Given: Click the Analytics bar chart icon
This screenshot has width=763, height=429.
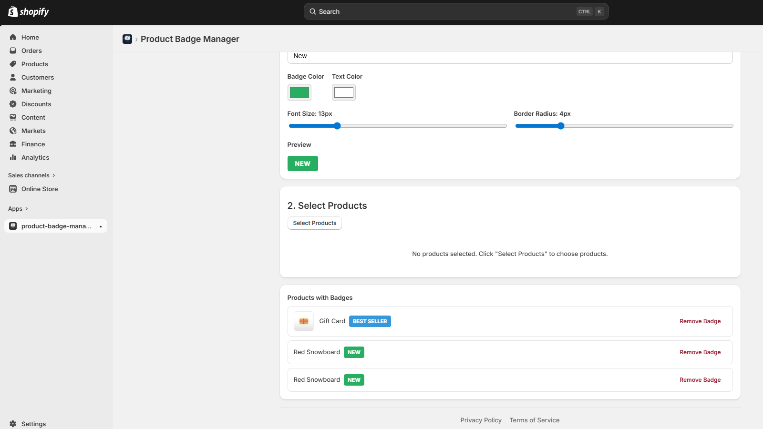Looking at the screenshot, I should [13, 157].
